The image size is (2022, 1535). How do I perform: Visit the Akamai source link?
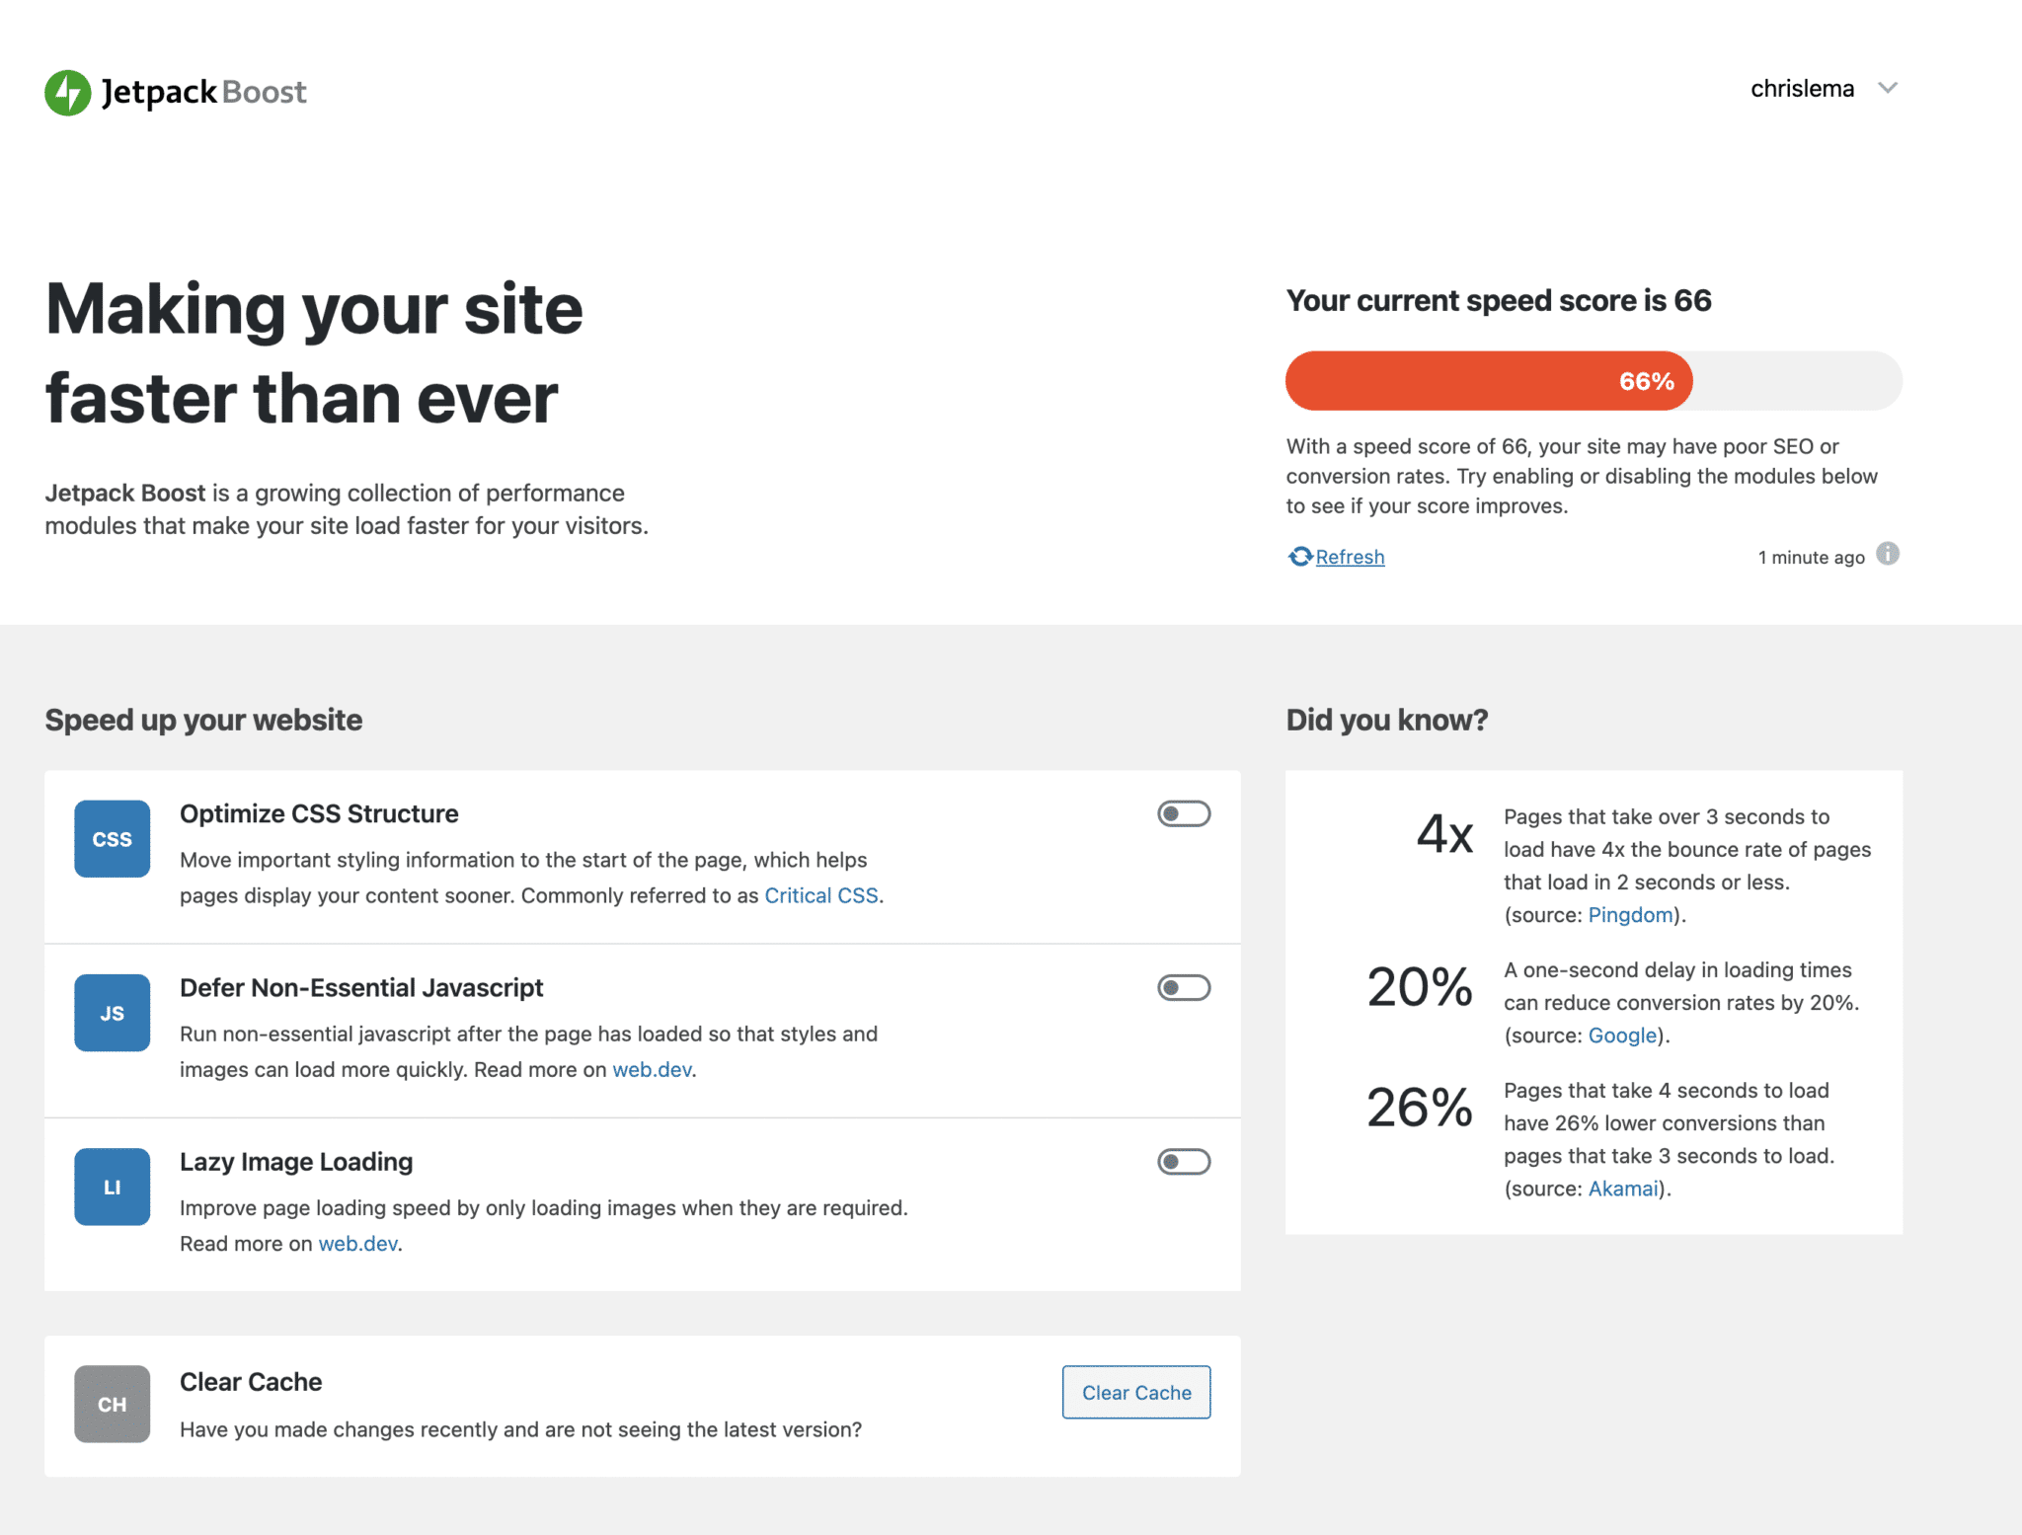[x=1622, y=1189]
